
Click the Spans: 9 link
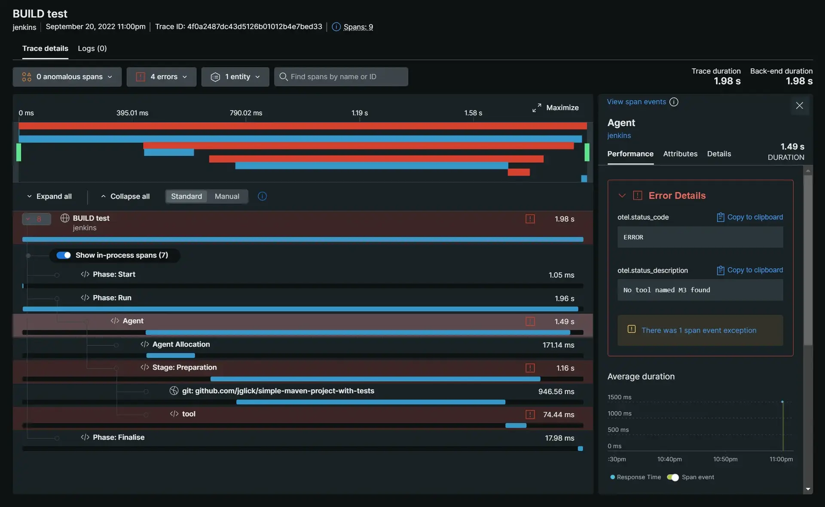(x=358, y=27)
